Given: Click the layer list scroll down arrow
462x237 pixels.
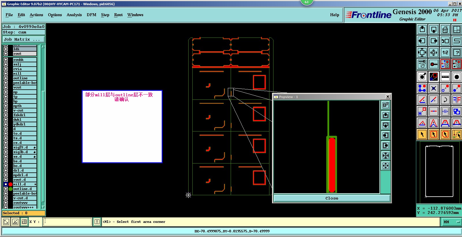Looking at the screenshot, I should point(43,207).
